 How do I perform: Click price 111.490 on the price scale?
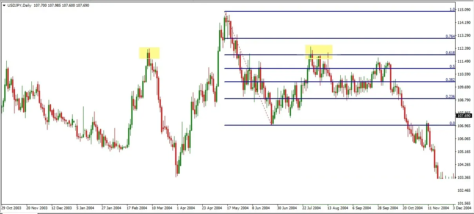click(464, 61)
